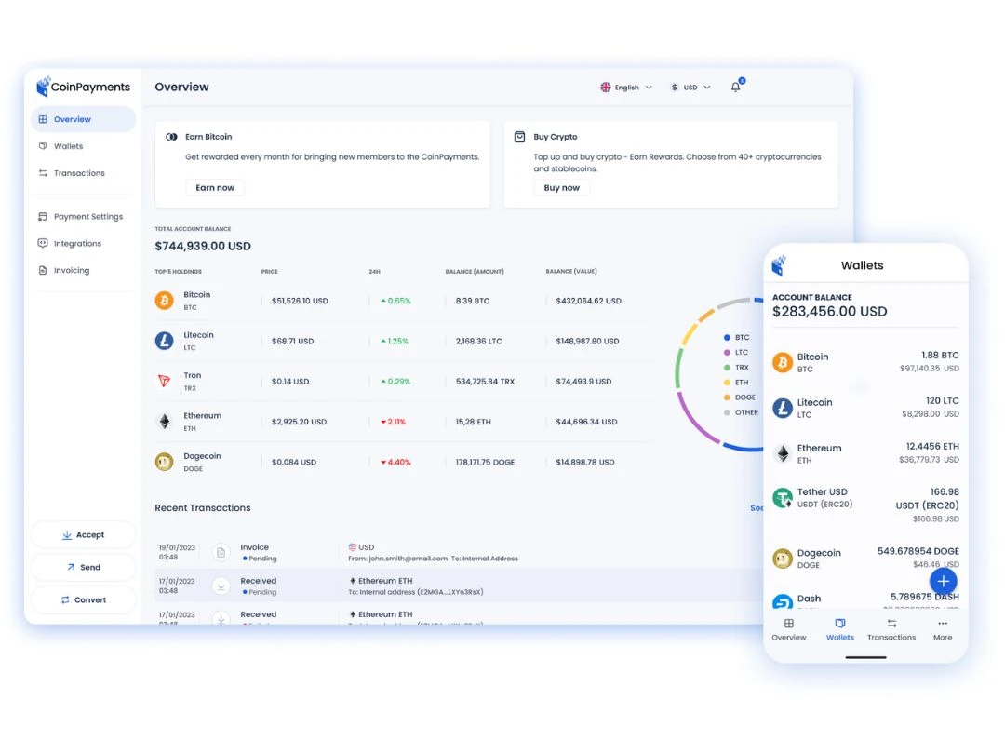Click the notifications bell icon

click(x=735, y=86)
